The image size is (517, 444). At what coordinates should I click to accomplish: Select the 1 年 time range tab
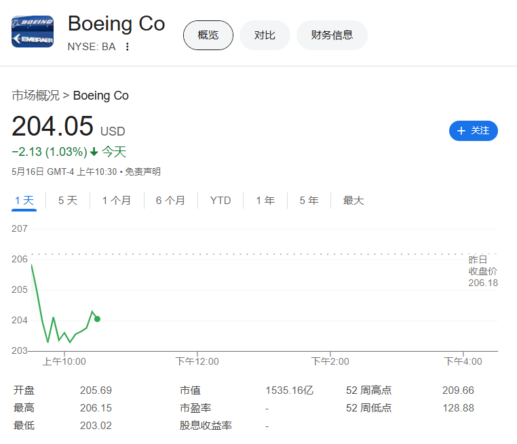coord(265,200)
